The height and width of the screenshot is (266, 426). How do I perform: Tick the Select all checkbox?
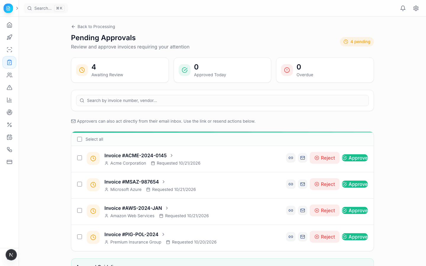click(80, 139)
